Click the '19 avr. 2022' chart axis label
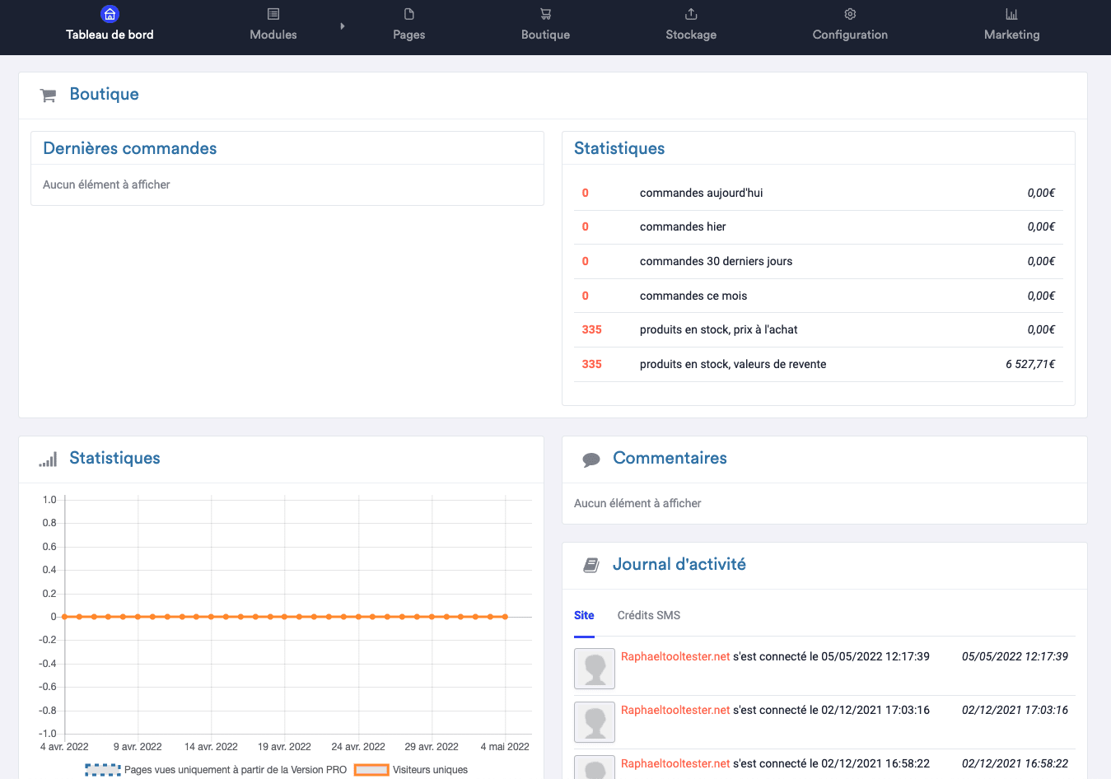This screenshot has height=779, width=1111. coord(284,747)
